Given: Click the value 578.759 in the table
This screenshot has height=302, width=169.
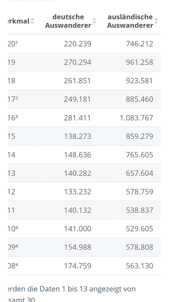Looking at the screenshot, I should [139, 192].
